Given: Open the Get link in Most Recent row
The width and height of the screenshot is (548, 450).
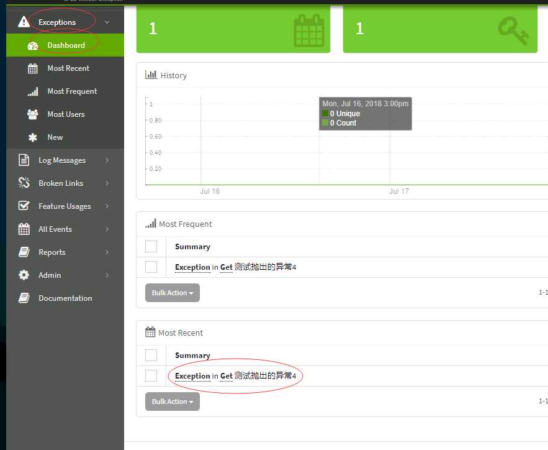Looking at the screenshot, I should pos(226,376).
